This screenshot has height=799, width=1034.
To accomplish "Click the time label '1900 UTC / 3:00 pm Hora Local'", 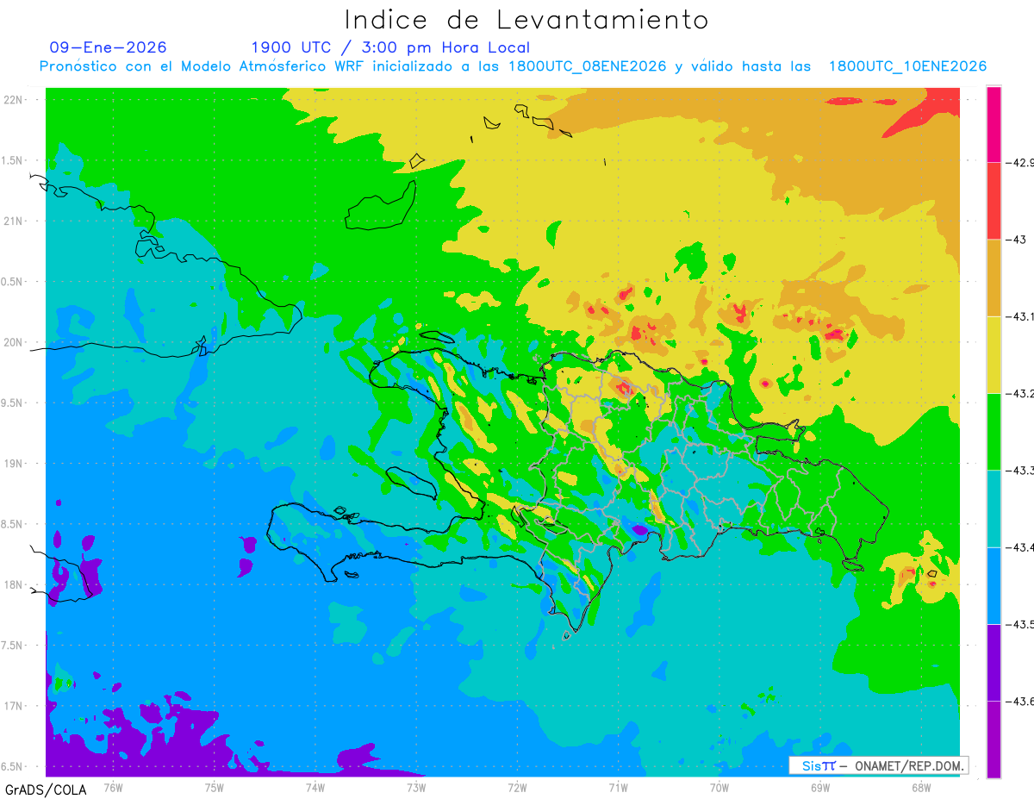I will click(x=390, y=47).
